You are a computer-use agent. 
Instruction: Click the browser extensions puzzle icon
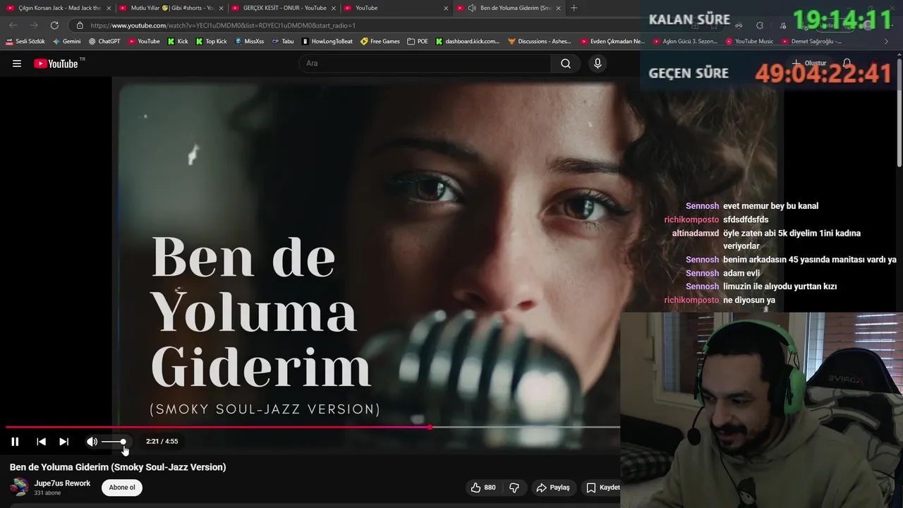[760, 25]
